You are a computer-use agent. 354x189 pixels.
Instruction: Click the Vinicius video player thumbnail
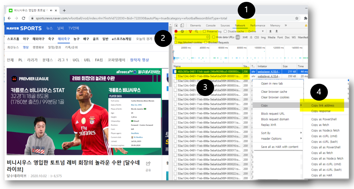pos(84,111)
